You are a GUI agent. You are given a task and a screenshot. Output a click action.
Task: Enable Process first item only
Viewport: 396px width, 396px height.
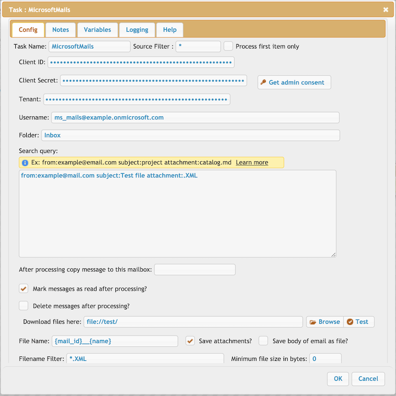tap(228, 46)
